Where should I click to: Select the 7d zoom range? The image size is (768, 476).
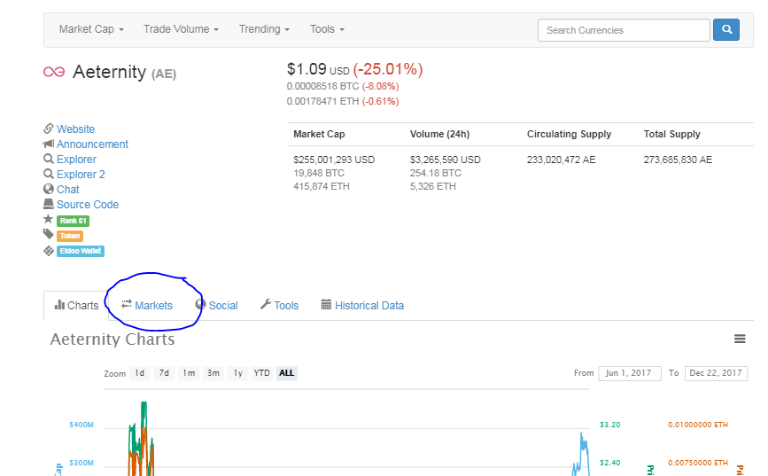[x=164, y=373]
